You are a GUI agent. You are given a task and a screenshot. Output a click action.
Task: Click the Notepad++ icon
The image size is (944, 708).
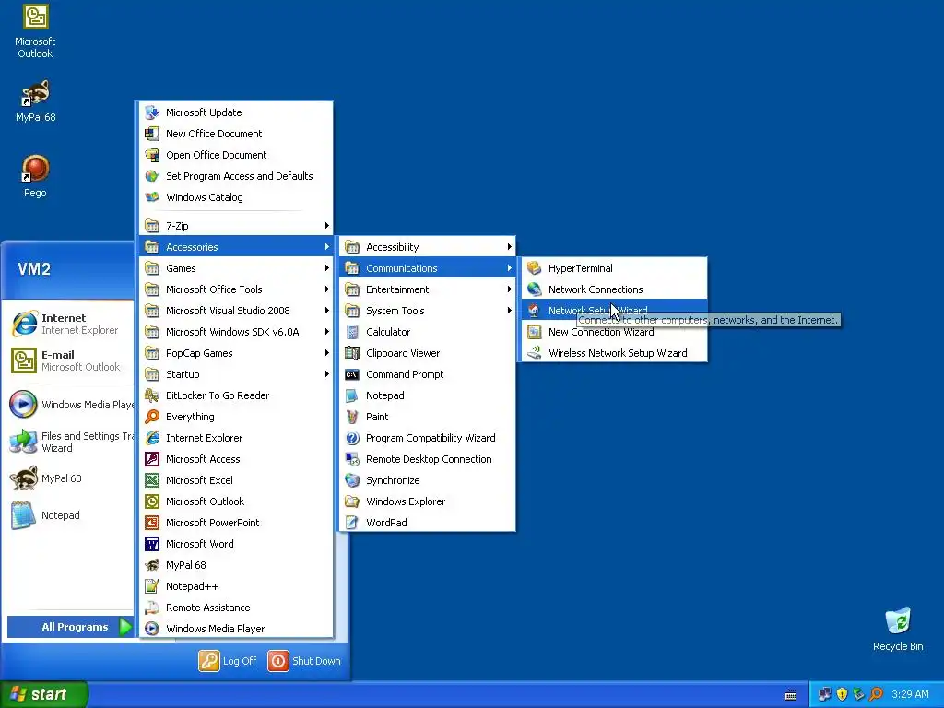(x=152, y=586)
